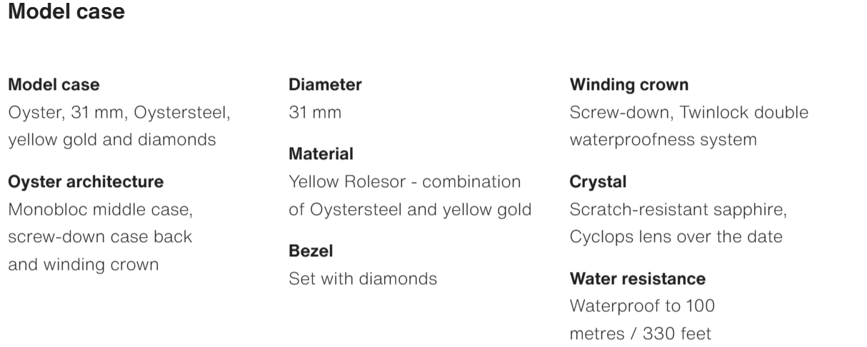Click the small bold "Model case" label
This screenshot has width=867, height=347.
pyautogui.click(x=54, y=85)
